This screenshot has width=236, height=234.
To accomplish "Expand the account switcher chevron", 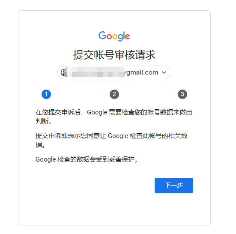I will (x=164, y=72).
